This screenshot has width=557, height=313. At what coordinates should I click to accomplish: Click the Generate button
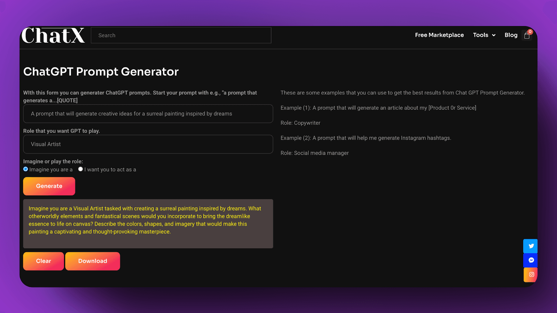pyautogui.click(x=49, y=186)
